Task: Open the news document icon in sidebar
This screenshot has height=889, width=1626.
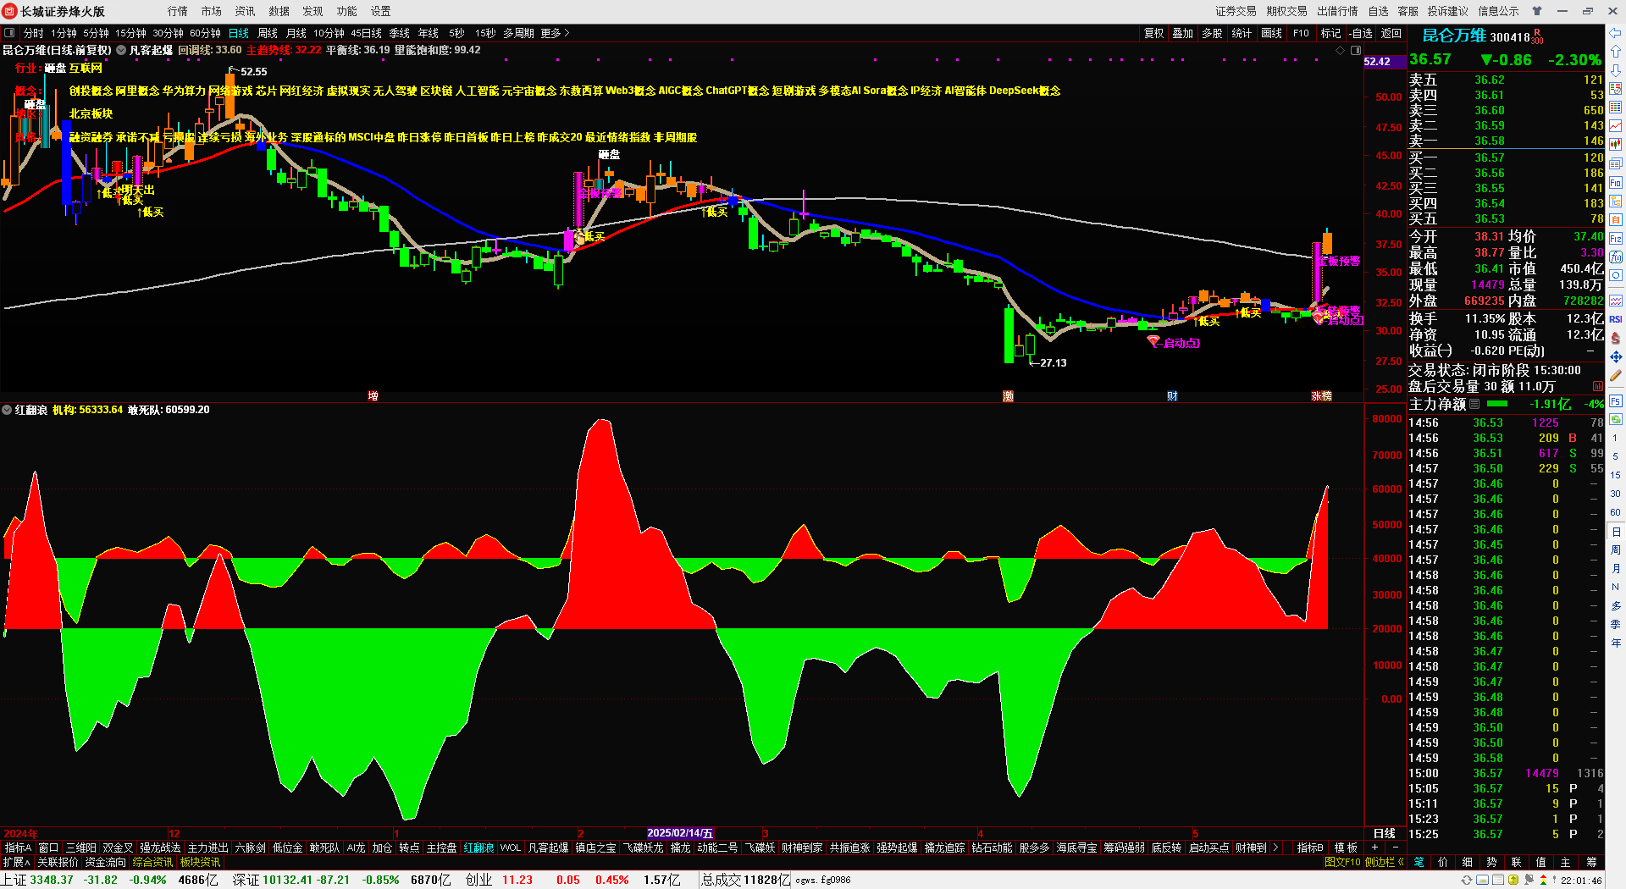Action: (1616, 163)
